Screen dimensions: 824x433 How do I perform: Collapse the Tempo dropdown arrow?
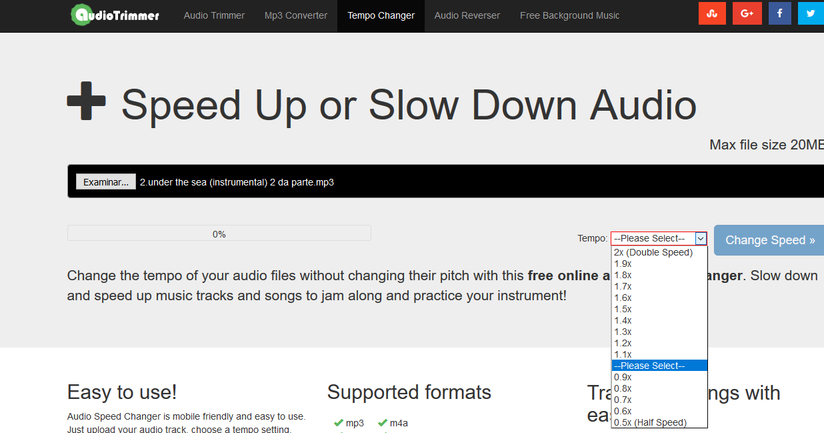[701, 238]
